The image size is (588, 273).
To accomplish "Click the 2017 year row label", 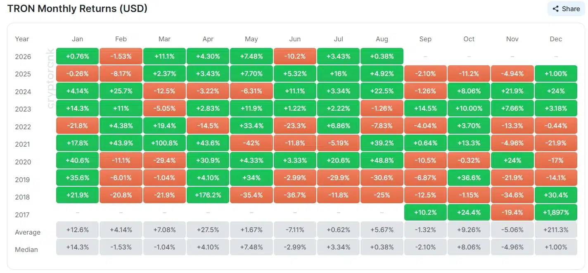I will 23,215.
